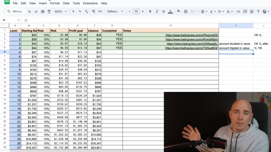Expand the Name box cell reference dropdown
The width and height of the screenshot is (271, 152).
pos(19,20)
